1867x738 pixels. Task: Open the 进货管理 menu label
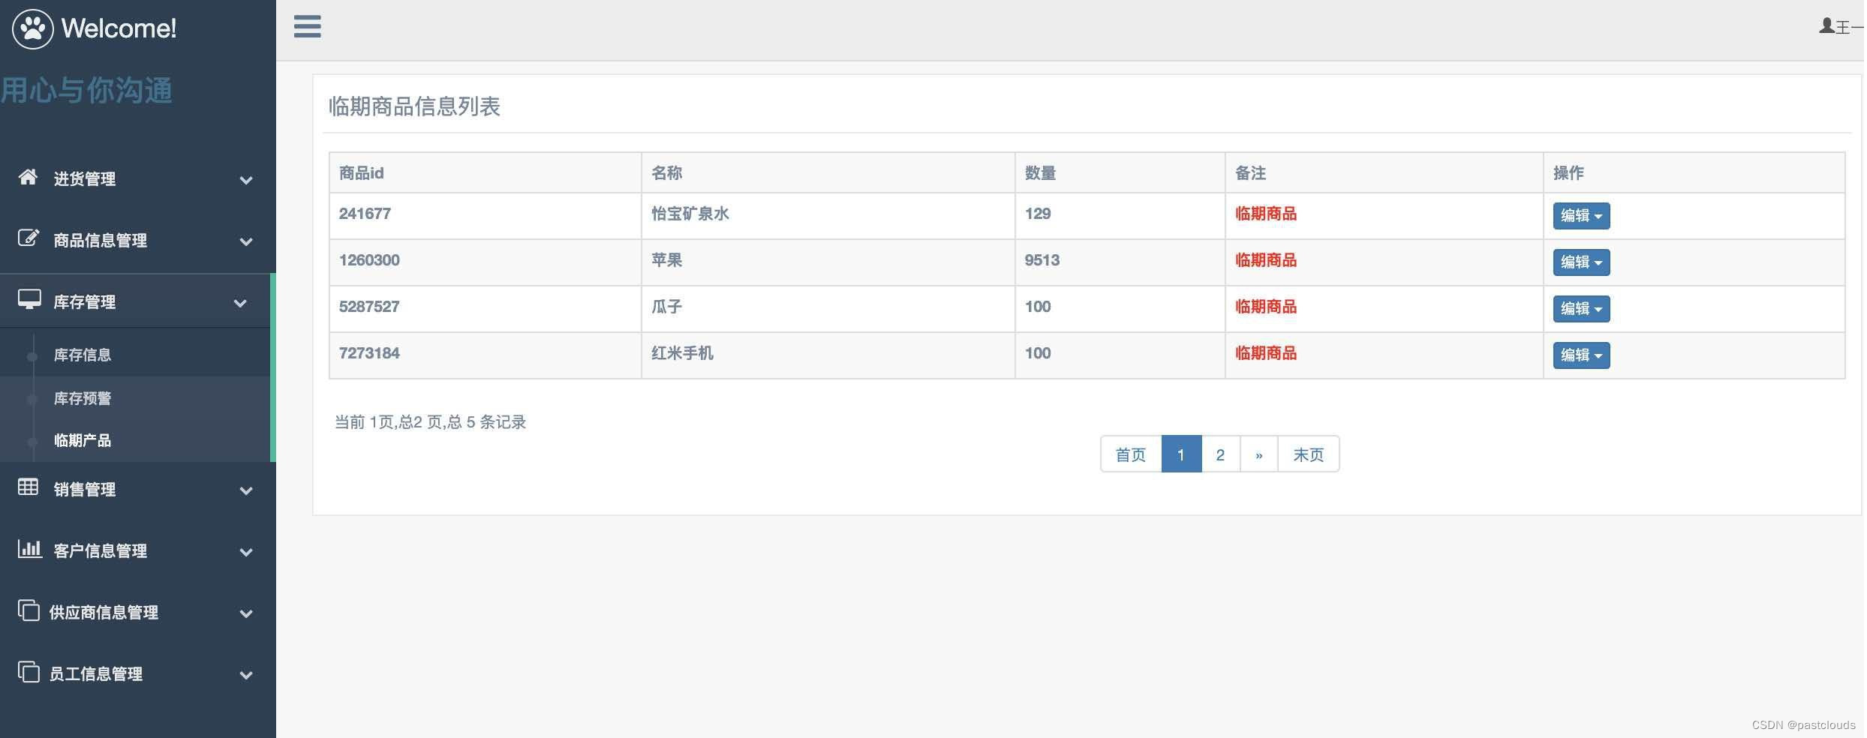84,178
